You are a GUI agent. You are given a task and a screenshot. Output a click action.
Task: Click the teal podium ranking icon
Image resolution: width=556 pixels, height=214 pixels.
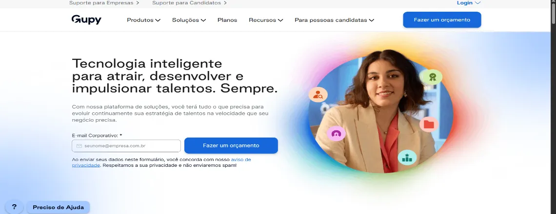click(407, 158)
